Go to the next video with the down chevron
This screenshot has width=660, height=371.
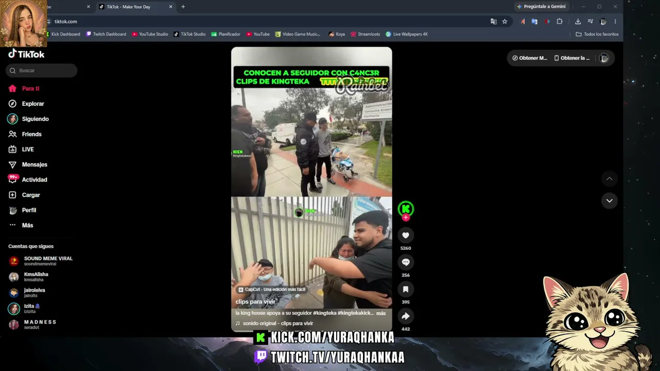(609, 200)
